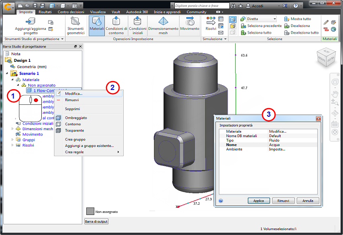Viewport: 343px width, 235px height.
Task: Select the Materiali ribbon tool
Action: pyautogui.click(x=97, y=25)
